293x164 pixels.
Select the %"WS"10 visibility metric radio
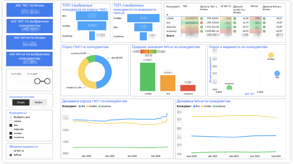pos(11,151)
